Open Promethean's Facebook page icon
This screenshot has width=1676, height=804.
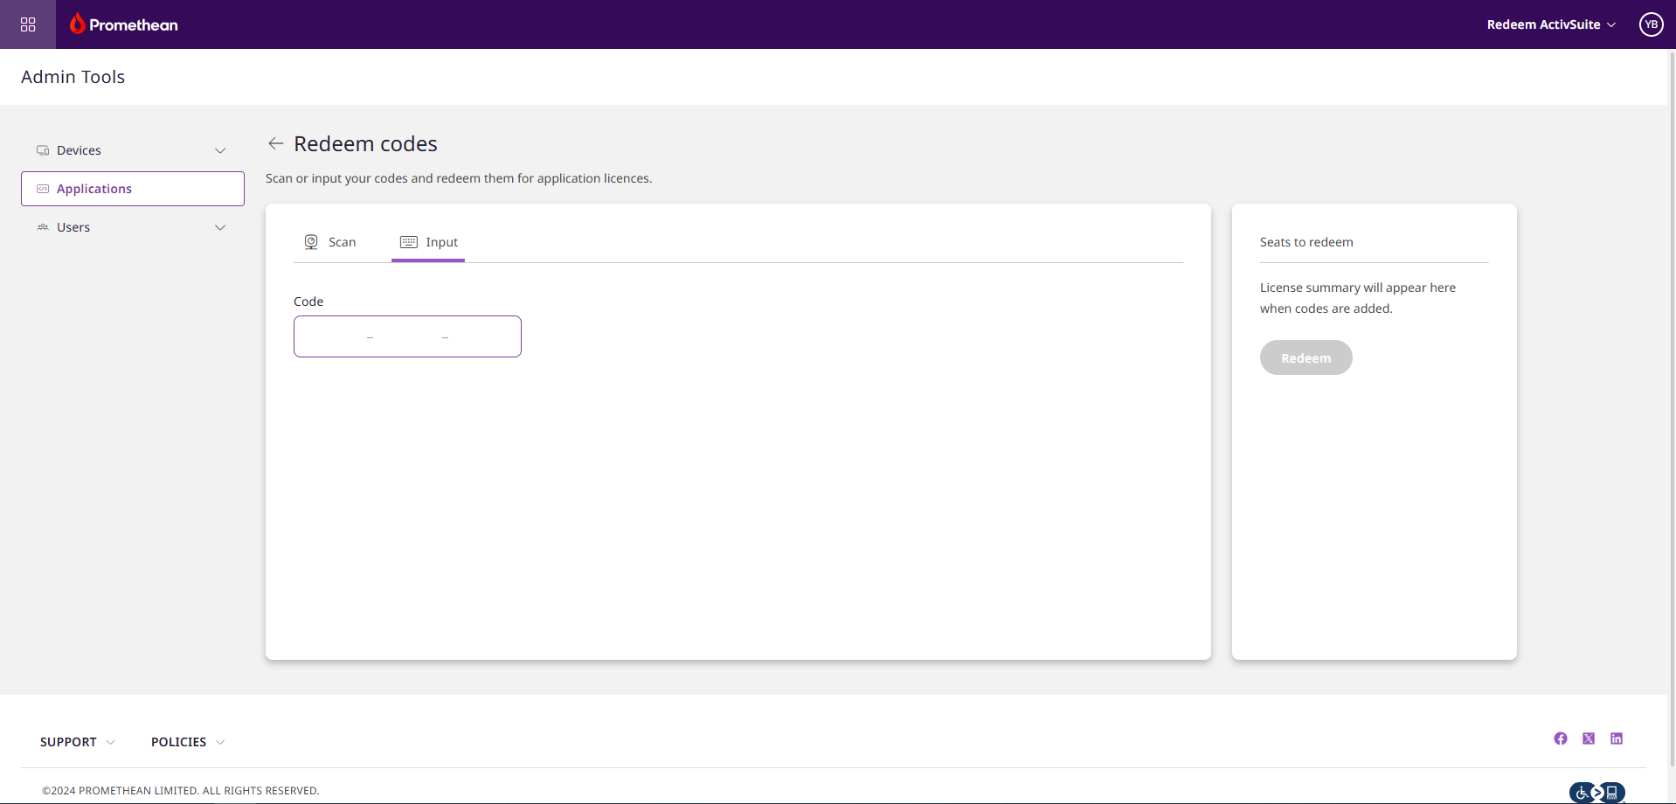coord(1561,738)
